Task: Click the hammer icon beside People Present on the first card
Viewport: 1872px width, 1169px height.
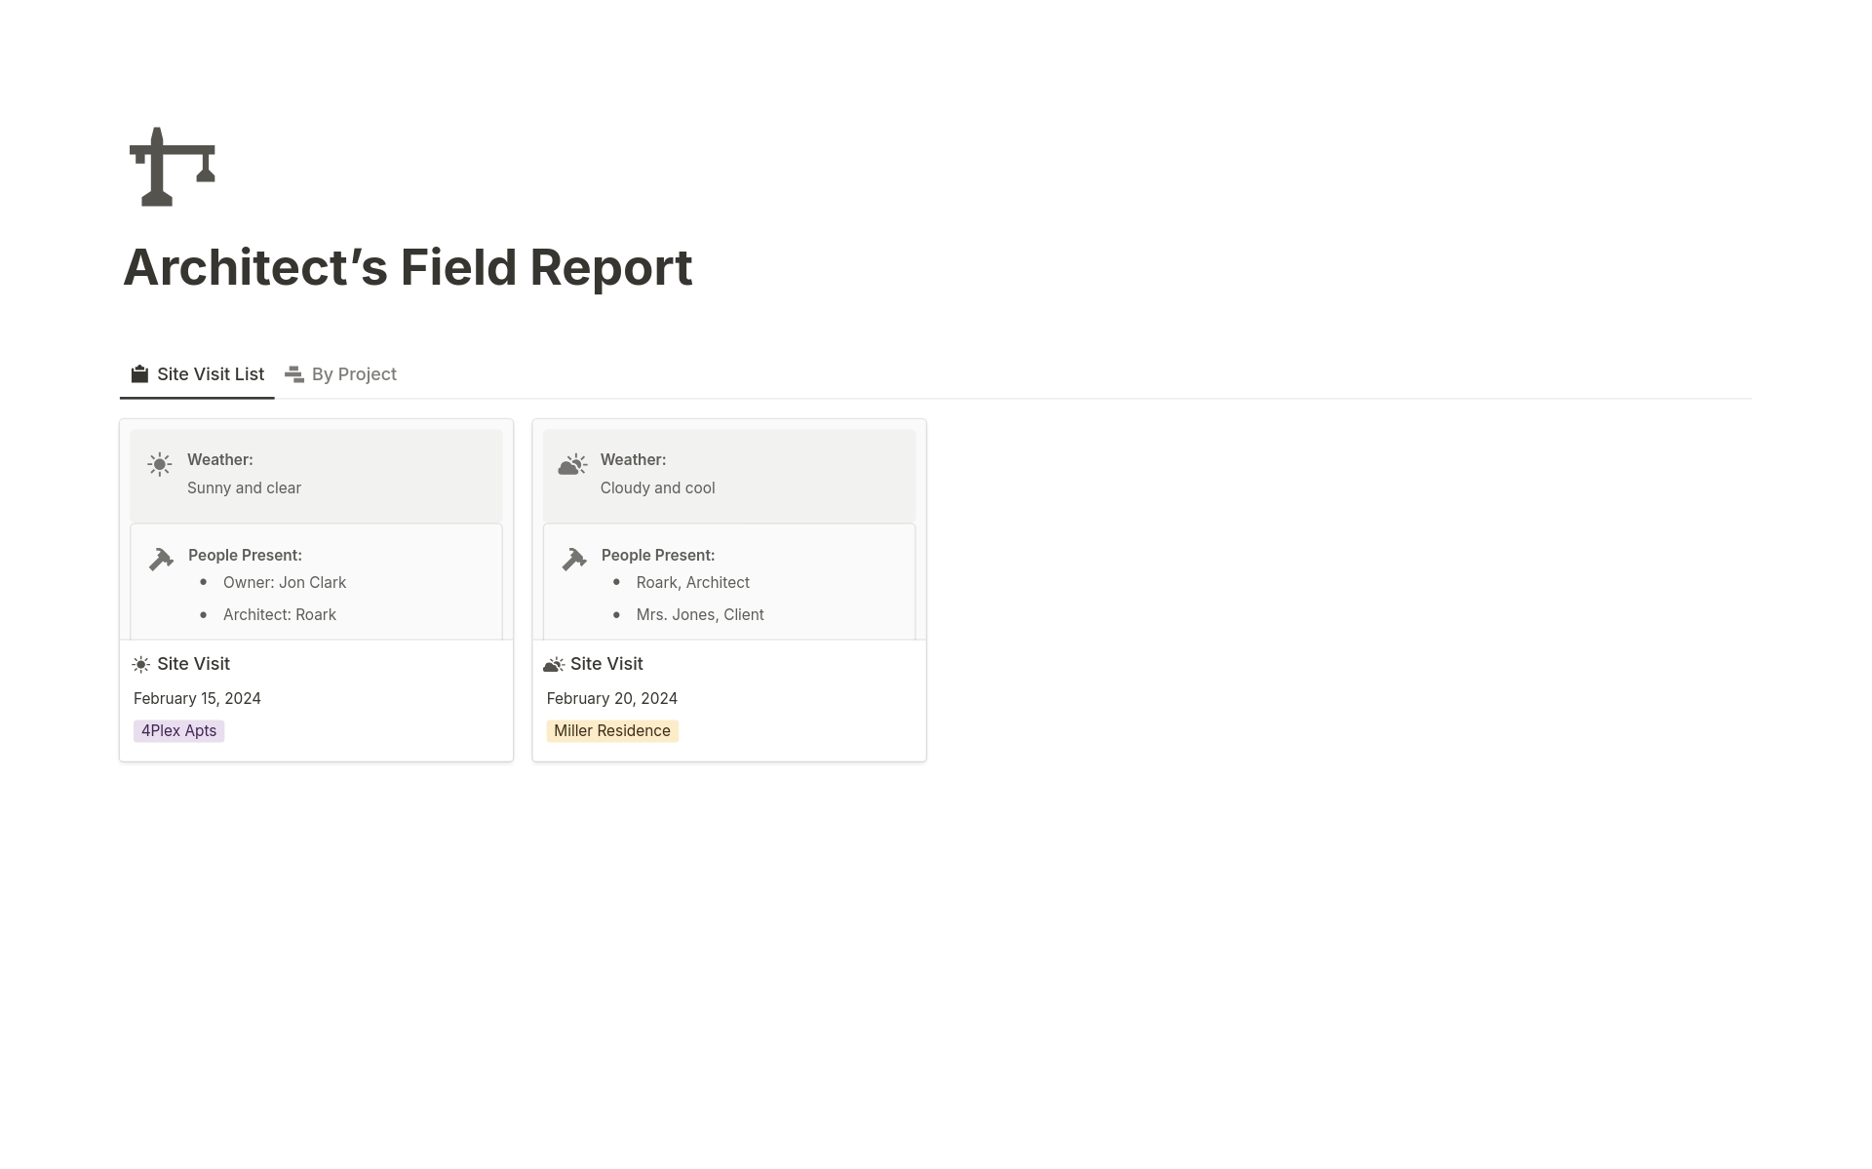Action: coord(161,559)
